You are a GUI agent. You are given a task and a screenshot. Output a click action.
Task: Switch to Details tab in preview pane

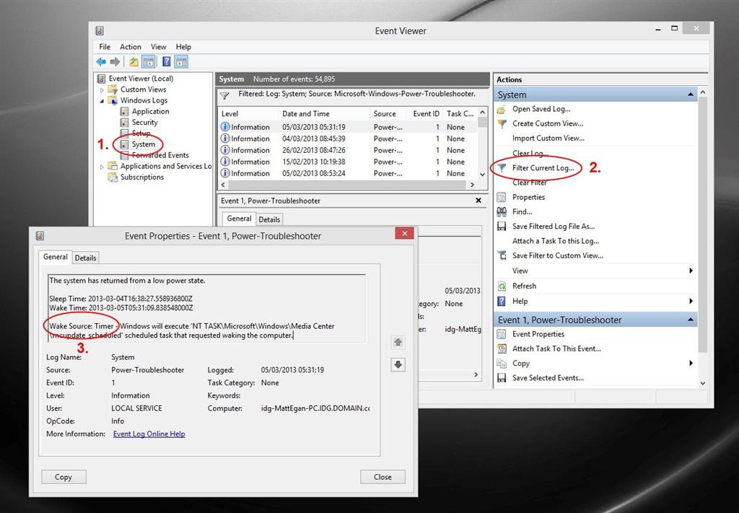[x=269, y=219]
